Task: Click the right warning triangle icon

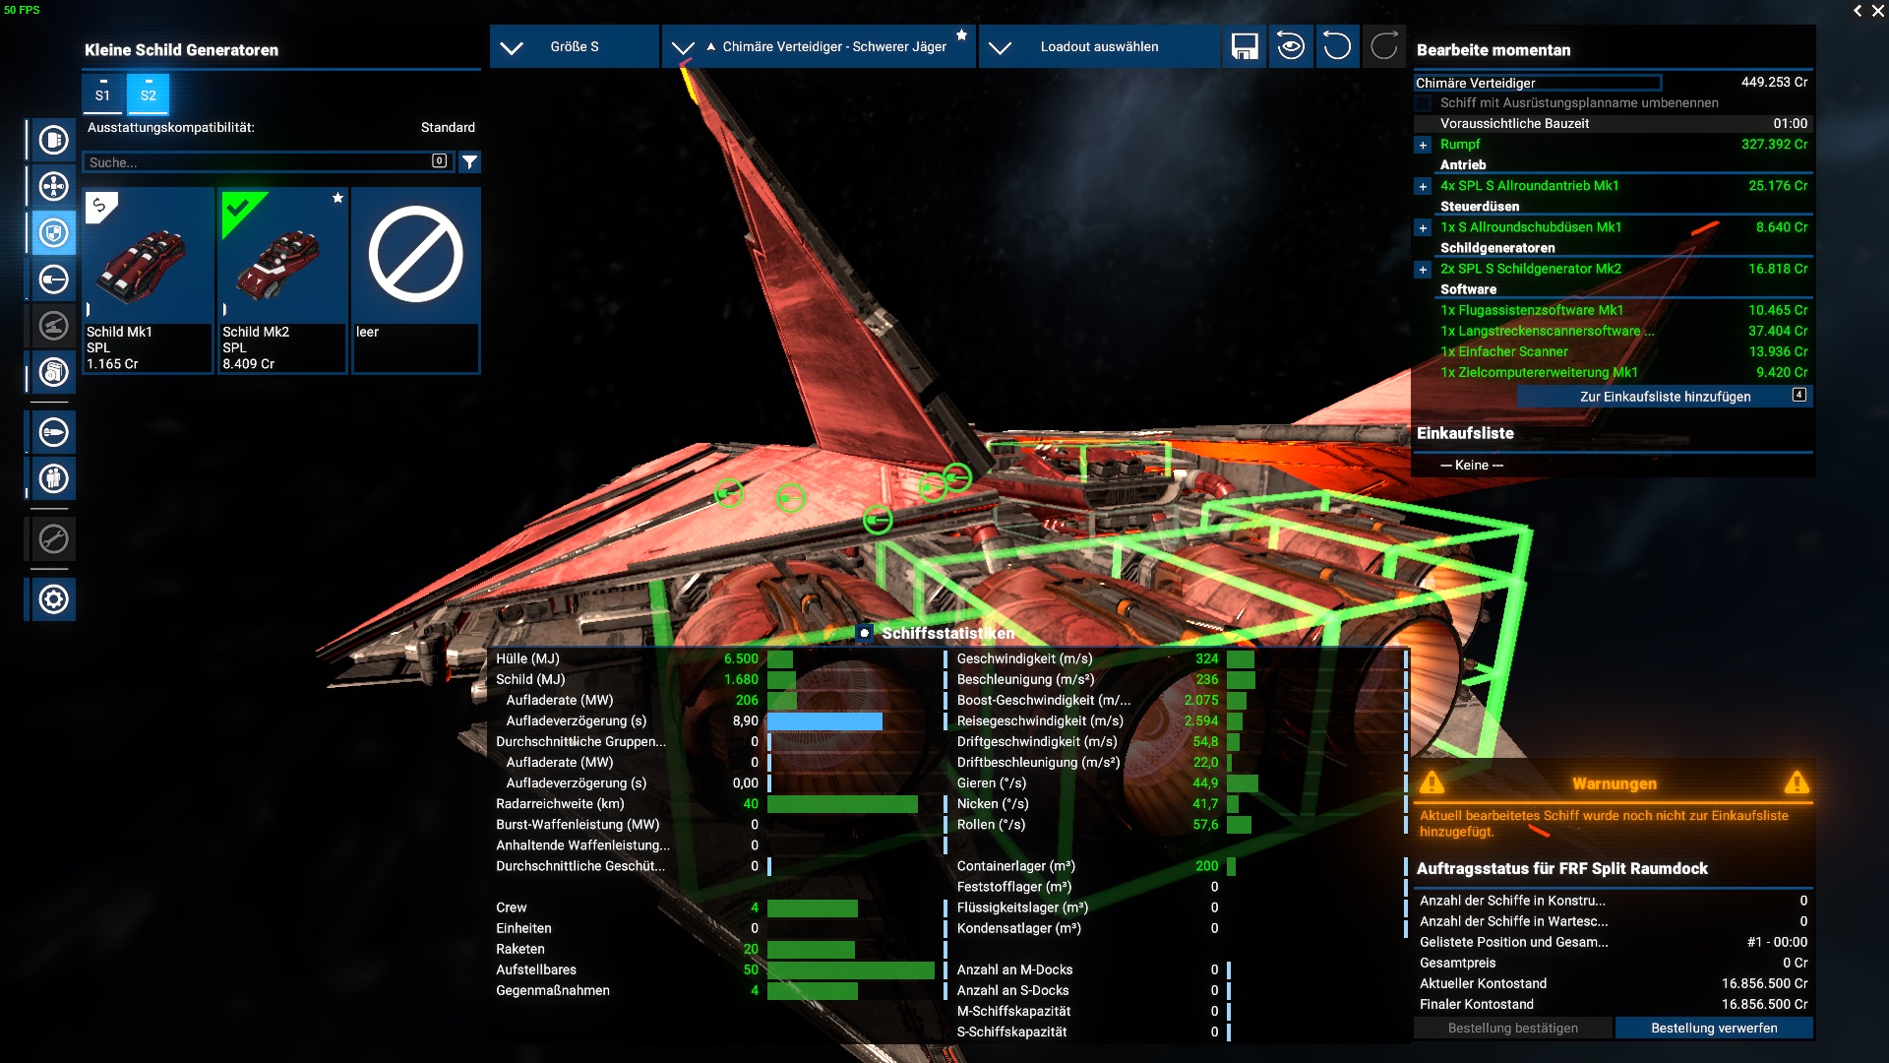Action: click(x=1797, y=782)
